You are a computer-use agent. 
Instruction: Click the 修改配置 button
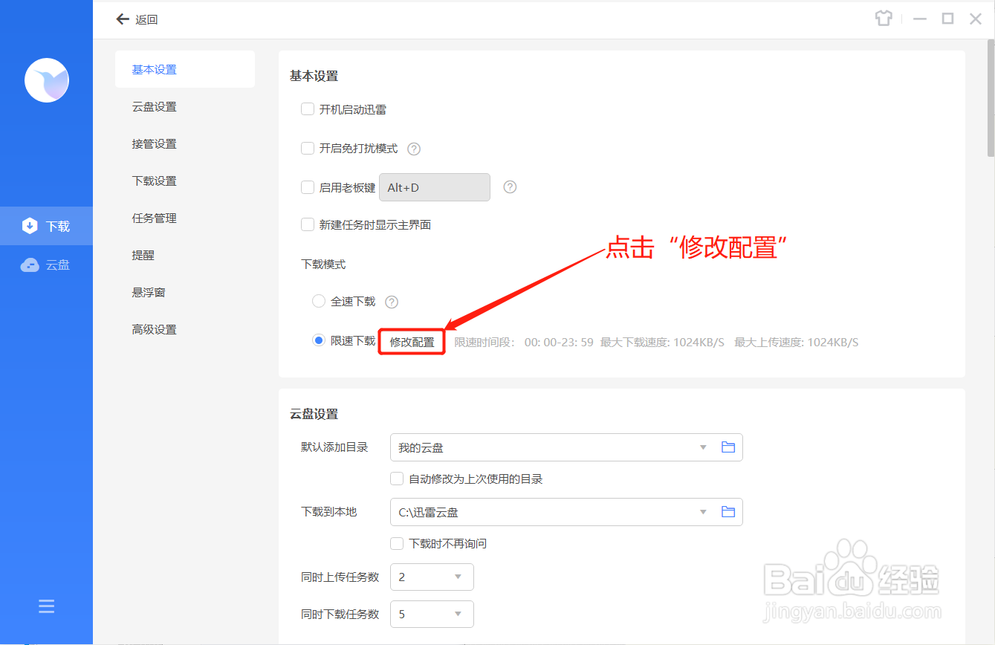pos(412,342)
